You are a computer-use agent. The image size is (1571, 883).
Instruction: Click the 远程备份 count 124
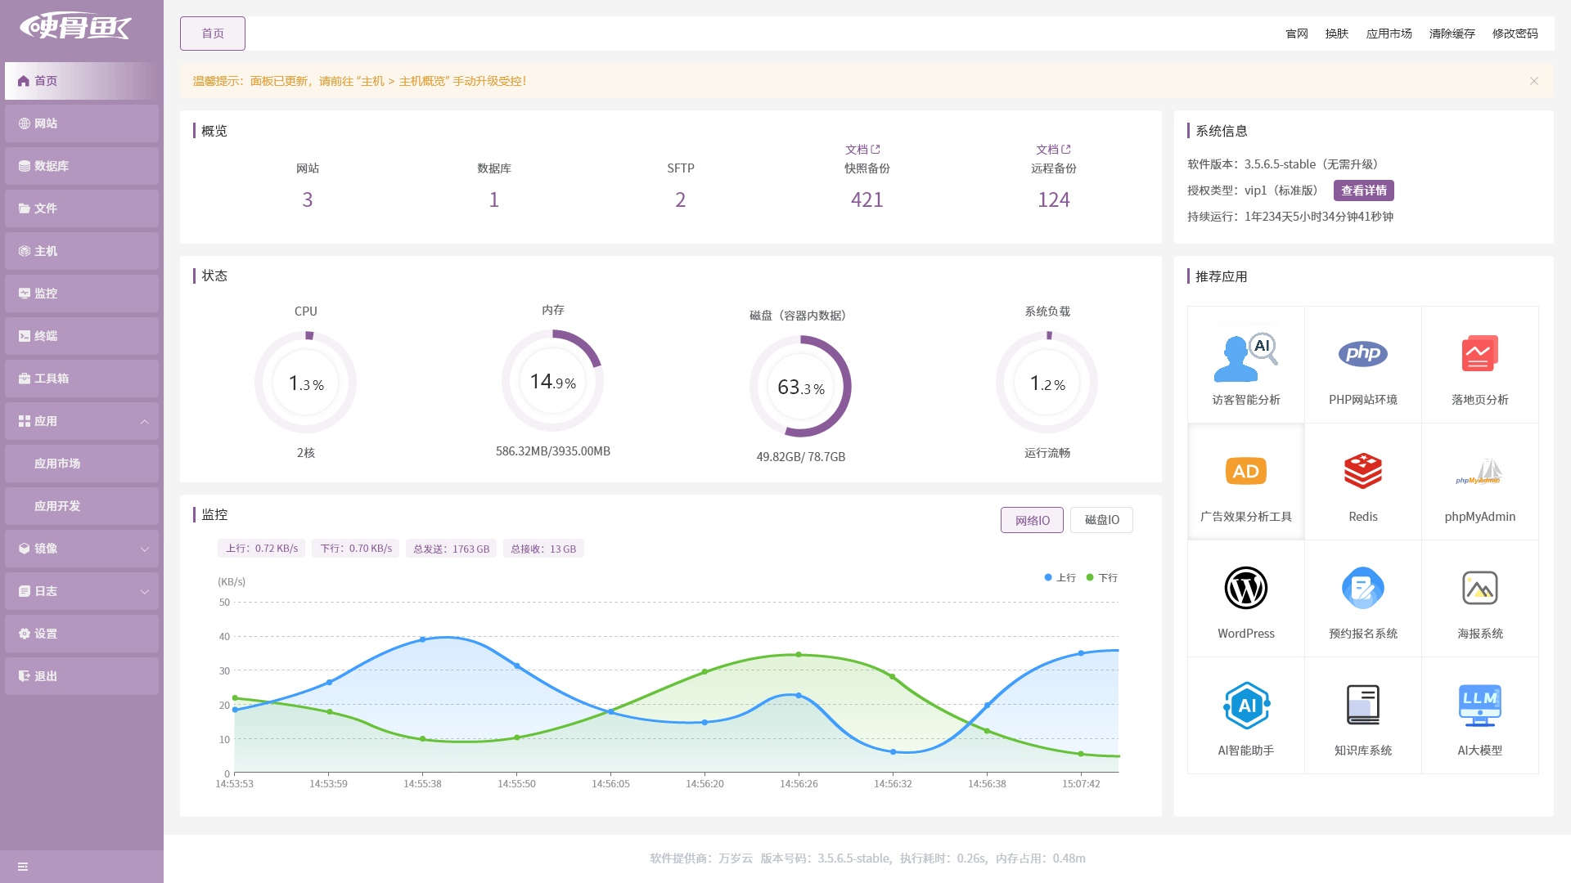[x=1054, y=199]
